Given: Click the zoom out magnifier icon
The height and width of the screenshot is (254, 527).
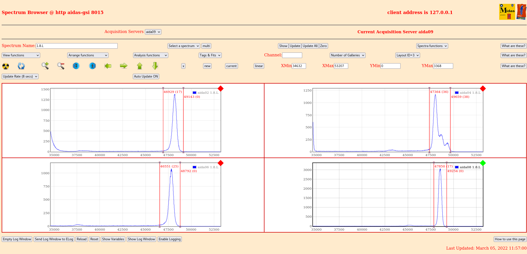Looking at the screenshot, I should 61,66.
